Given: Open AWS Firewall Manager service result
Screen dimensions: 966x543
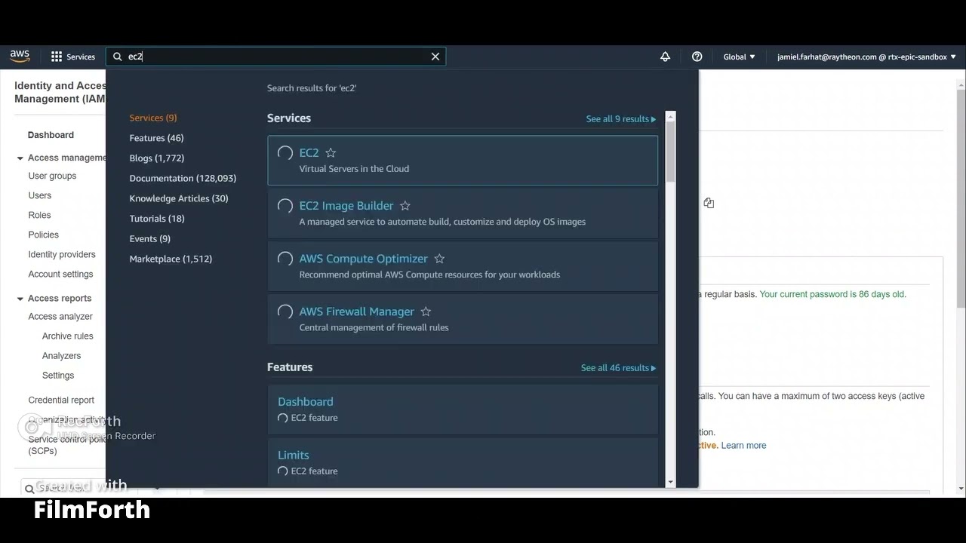Looking at the screenshot, I should [x=463, y=318].
